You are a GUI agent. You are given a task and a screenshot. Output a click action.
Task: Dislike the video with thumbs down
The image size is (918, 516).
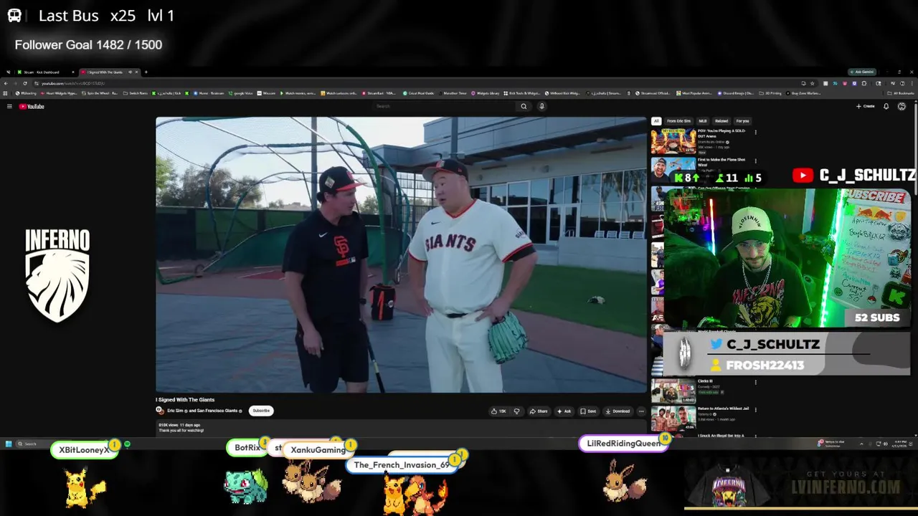(516, 411)
